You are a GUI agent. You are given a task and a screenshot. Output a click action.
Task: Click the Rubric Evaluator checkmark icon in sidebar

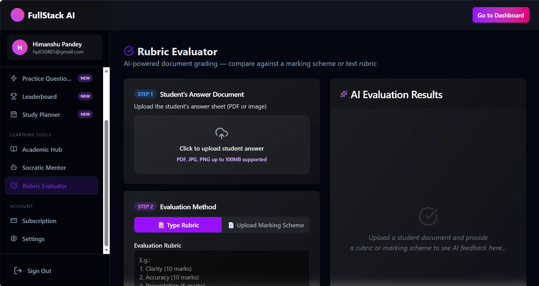point(14,186)
